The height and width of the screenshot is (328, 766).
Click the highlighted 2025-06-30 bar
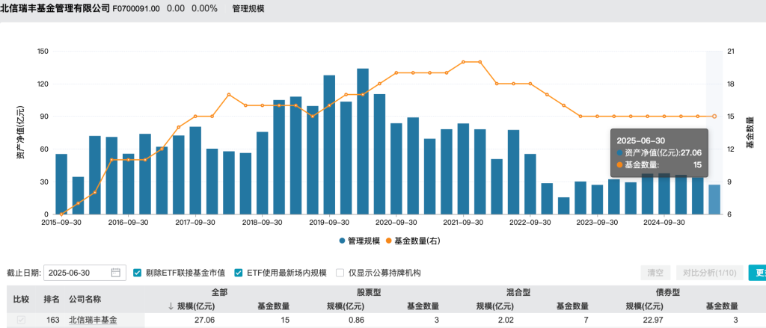click(x=714, y=199)
